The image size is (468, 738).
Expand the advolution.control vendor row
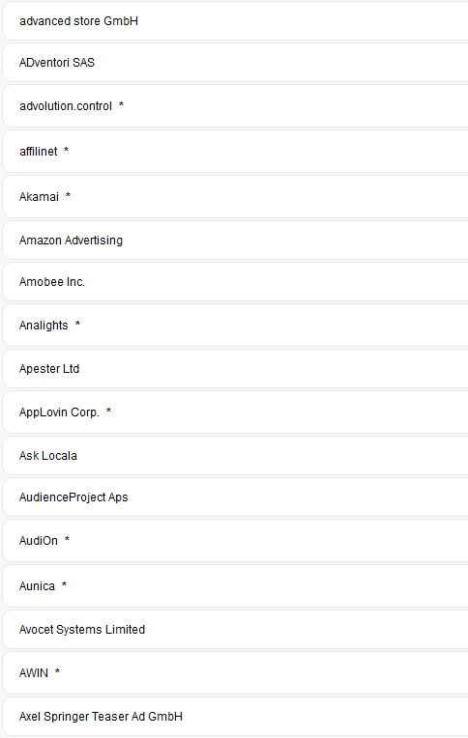tap(236, 106)
